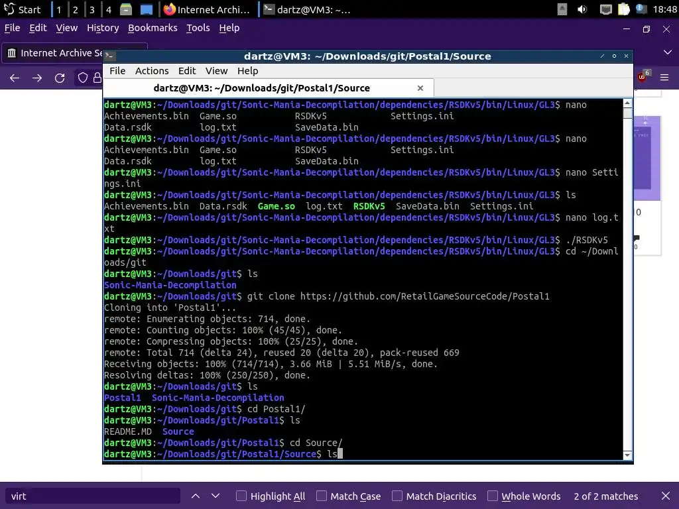Click the eject removable media tray icon
The height and width of the screenshot is (509, 679).
point(562,9)
